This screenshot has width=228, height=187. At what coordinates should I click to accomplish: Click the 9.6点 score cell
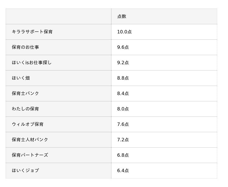coord(123,47)
